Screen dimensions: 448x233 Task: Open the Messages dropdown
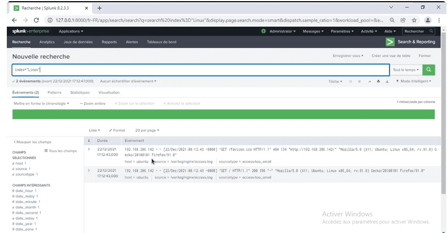tap(313, 31)
